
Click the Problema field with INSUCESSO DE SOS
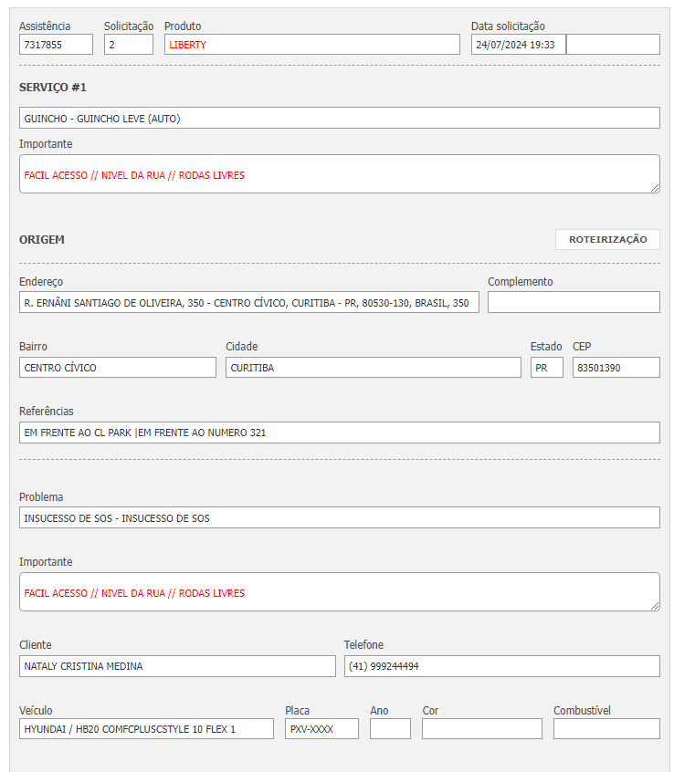[x=339, y=517]
